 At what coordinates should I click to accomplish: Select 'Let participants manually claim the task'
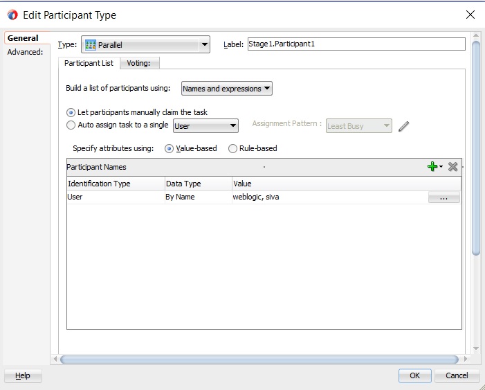tap(71, 112)
